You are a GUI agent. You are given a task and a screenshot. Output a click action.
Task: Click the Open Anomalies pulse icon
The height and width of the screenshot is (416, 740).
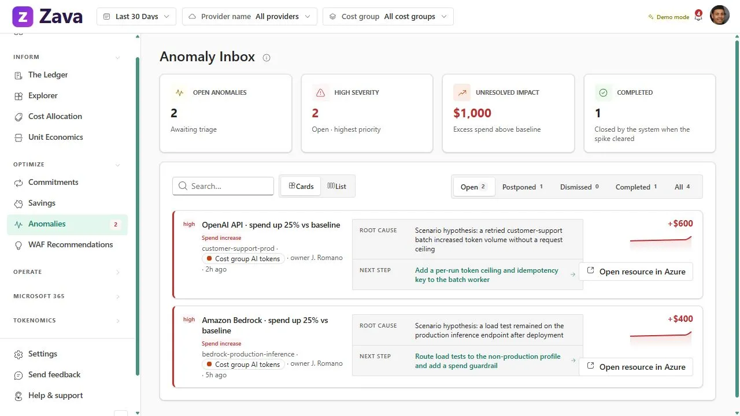[179, 92]
